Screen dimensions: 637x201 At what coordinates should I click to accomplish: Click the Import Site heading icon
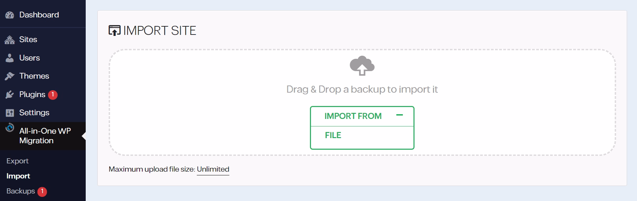(x=115, y=30)
